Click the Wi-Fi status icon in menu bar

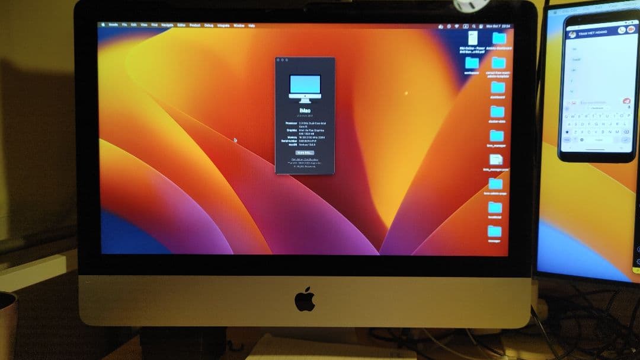coord(456,26)
